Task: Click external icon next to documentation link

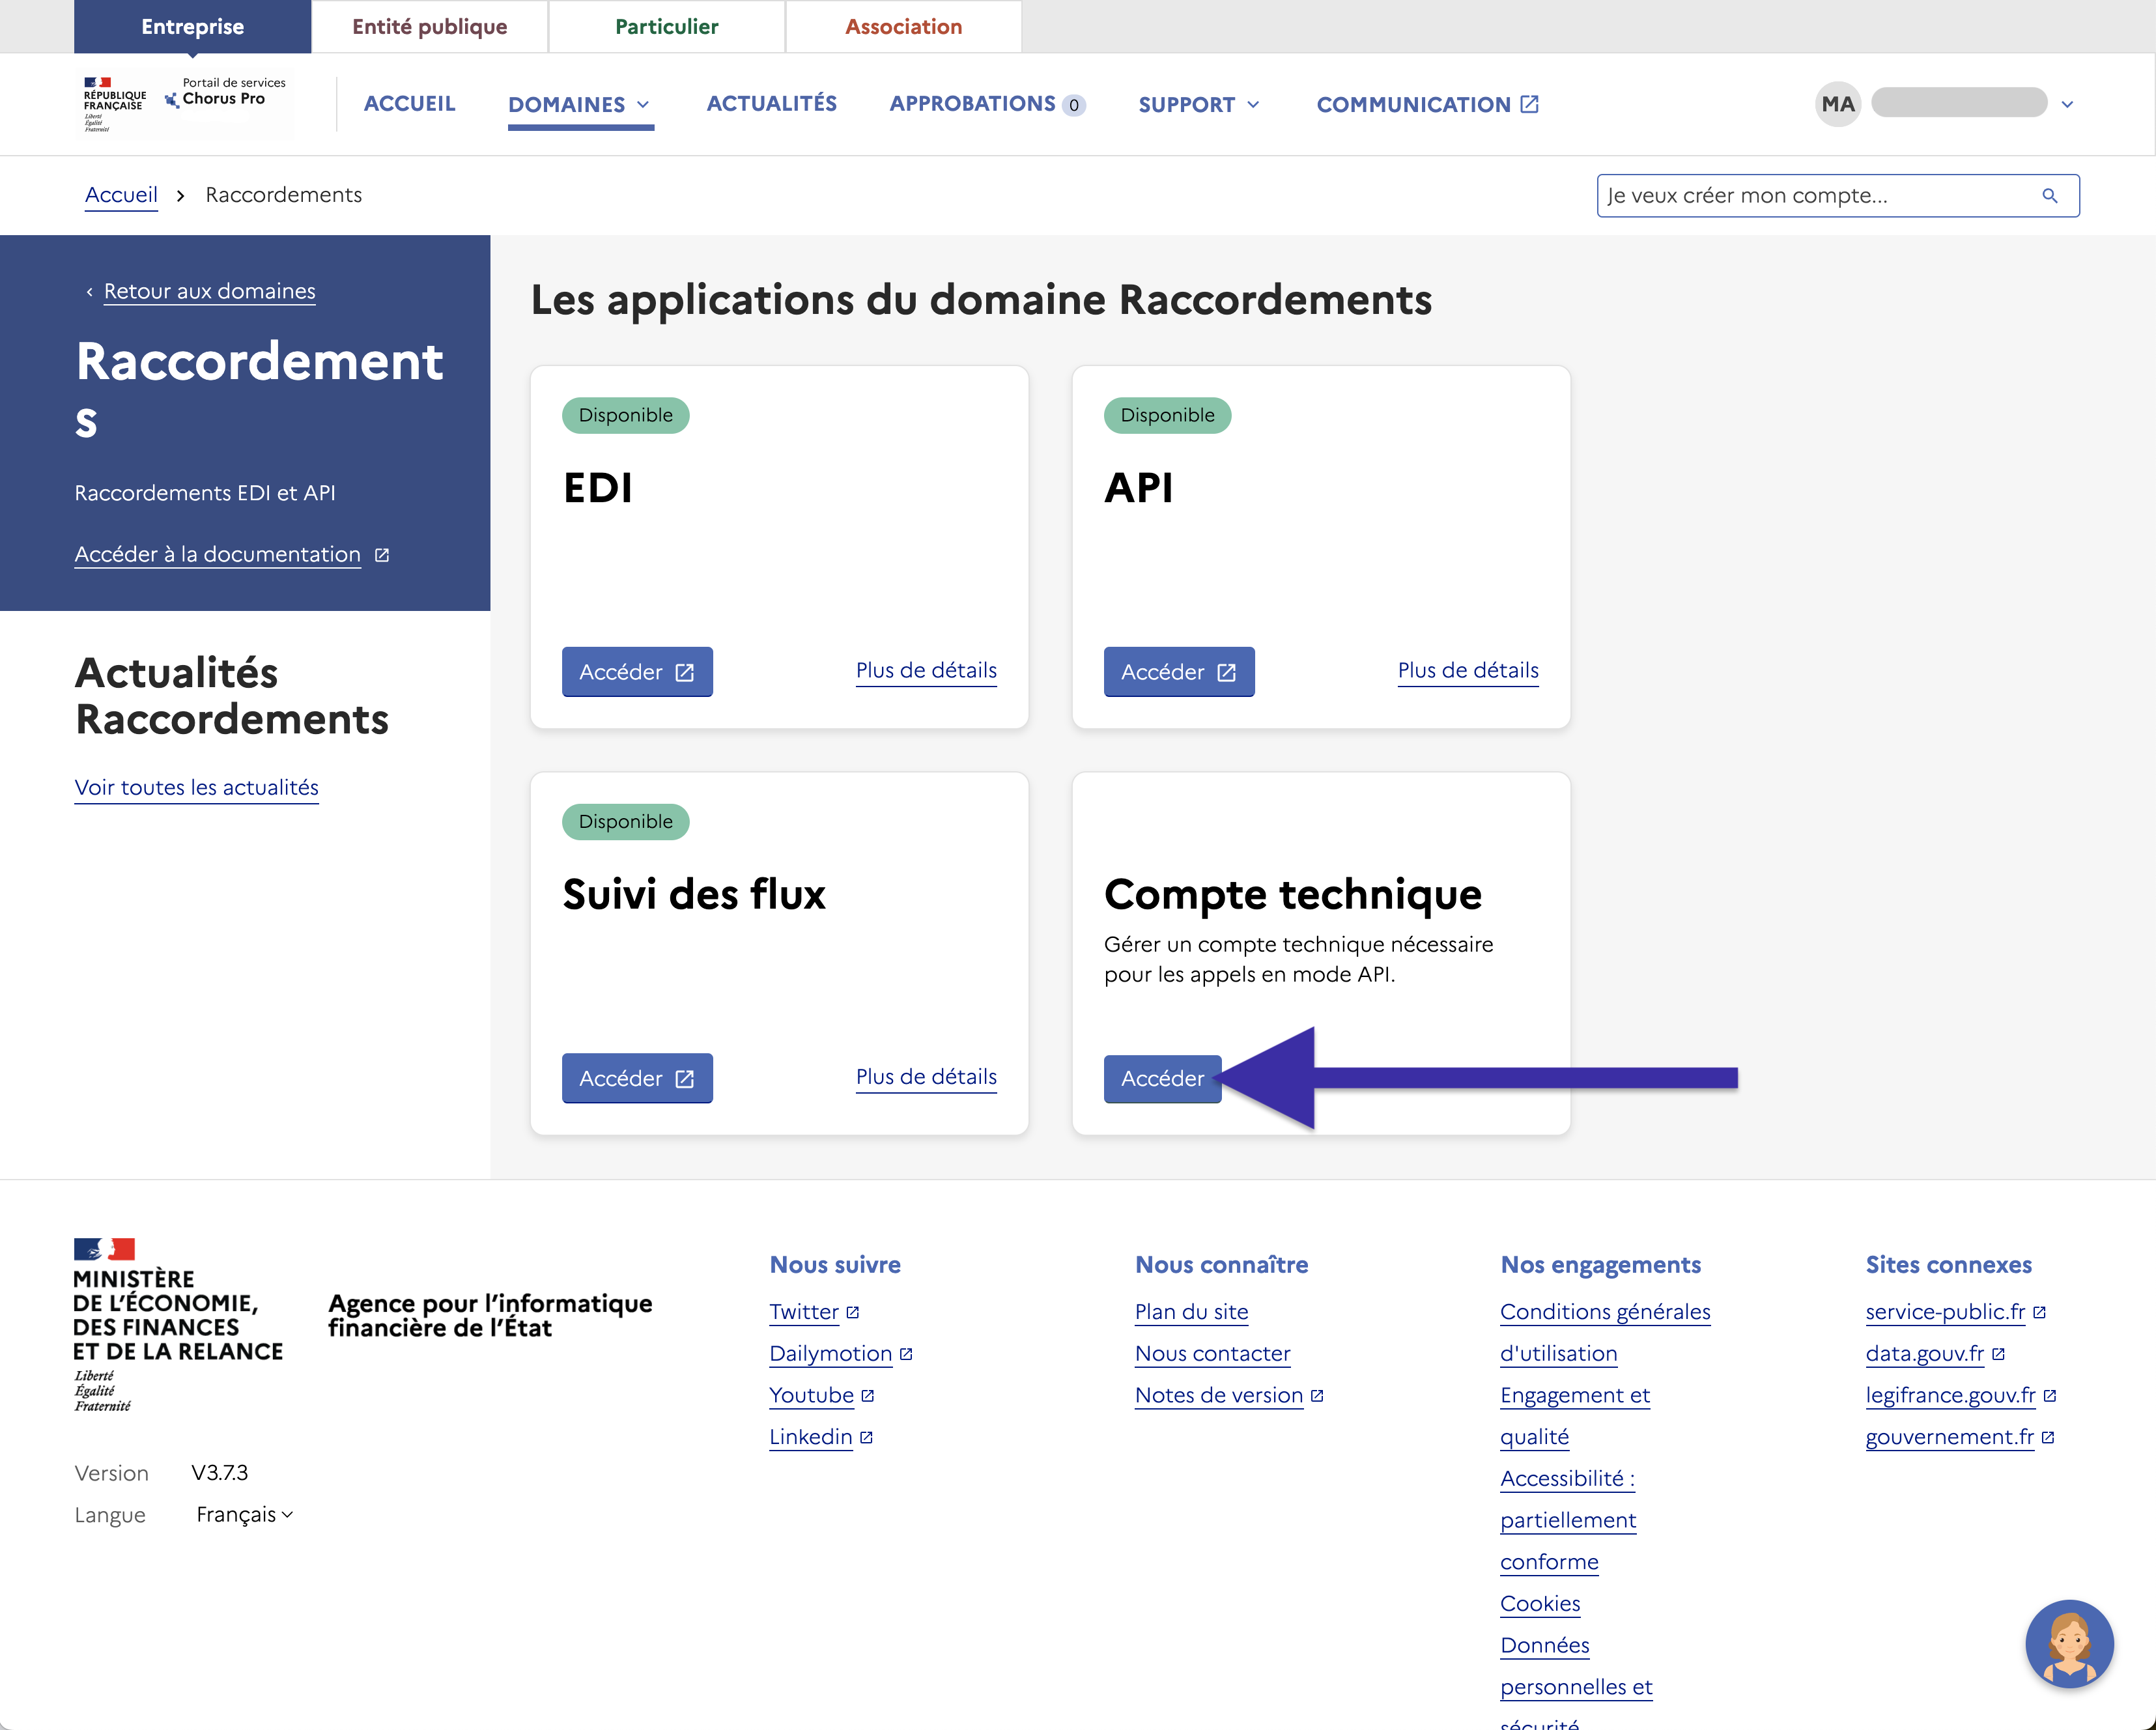Action: pyautogui.click(x=382, y=555)
